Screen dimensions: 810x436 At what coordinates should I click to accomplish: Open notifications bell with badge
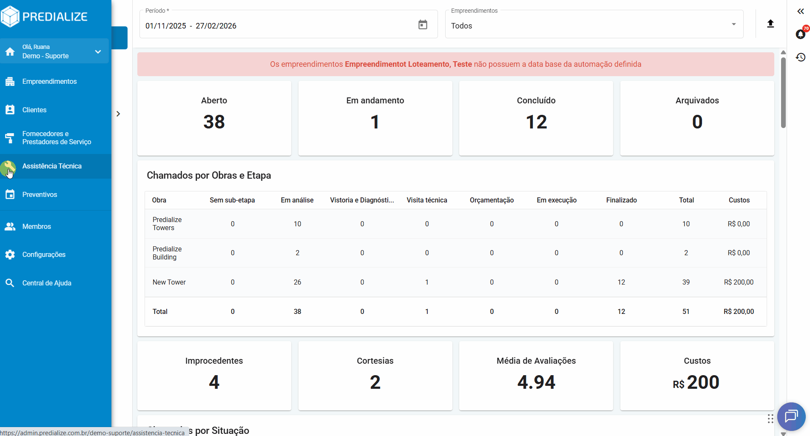pyautogui.click(x=800, y=34)
